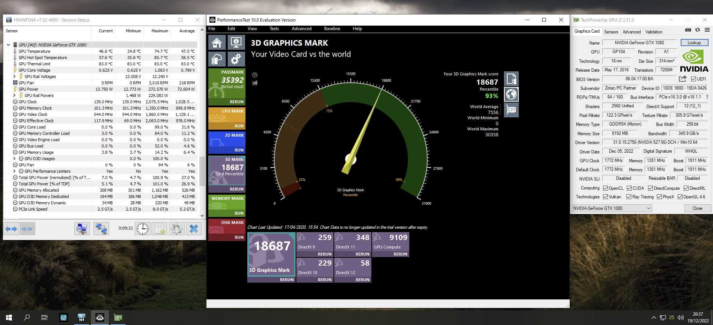Open the File menu in PerformanceTest
The height and width of the screenshot is (325, 713).
(212, 29)
